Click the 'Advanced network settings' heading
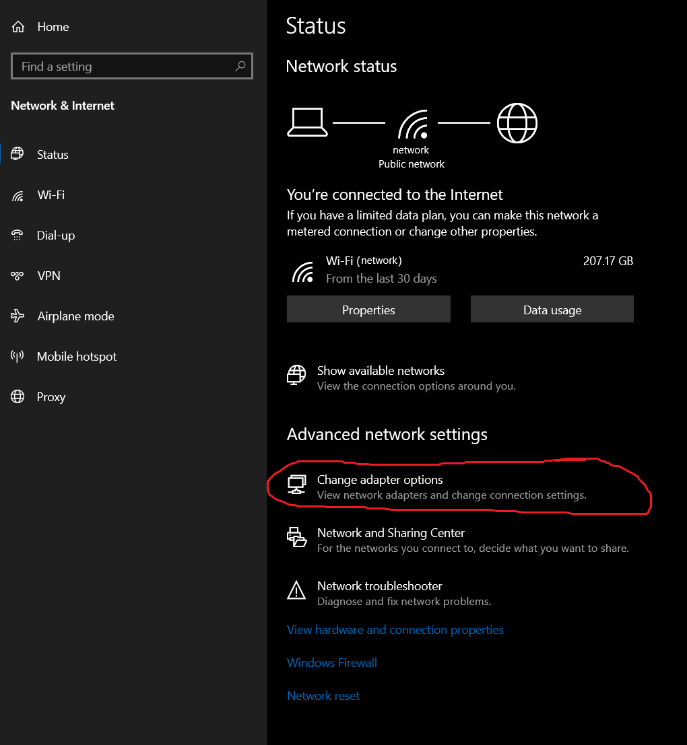Viewport: 687px width, 745px height. [x=387, y=434]
